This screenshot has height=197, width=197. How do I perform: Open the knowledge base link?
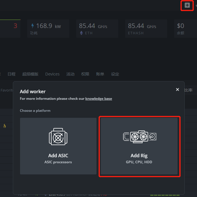pyautogui.click(x=98, y=99)
